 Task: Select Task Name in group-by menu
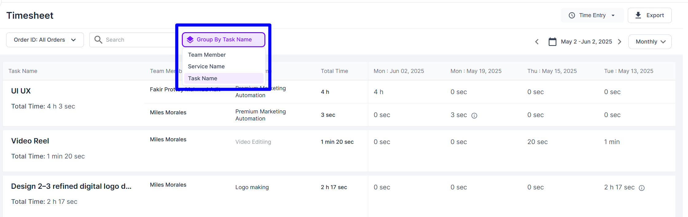point(202,78)
